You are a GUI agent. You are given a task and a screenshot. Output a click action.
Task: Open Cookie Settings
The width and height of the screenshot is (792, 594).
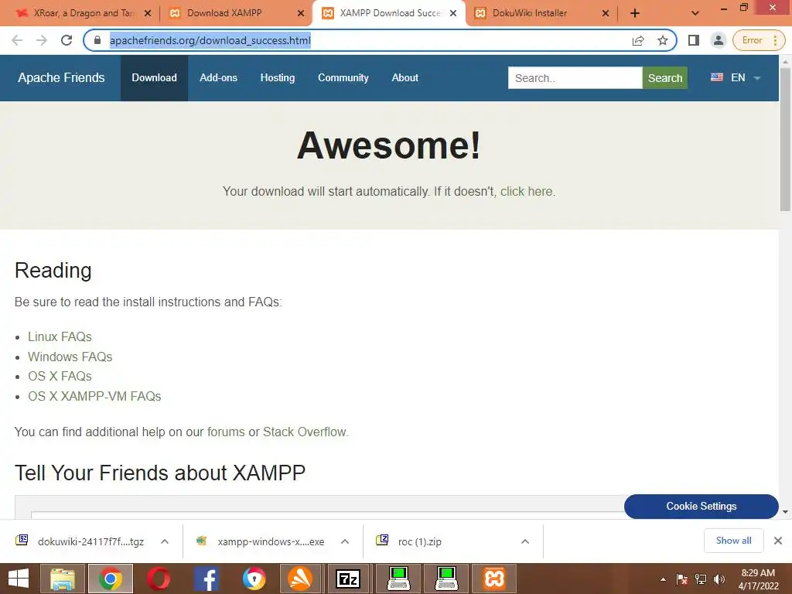(x=701, y=506)
